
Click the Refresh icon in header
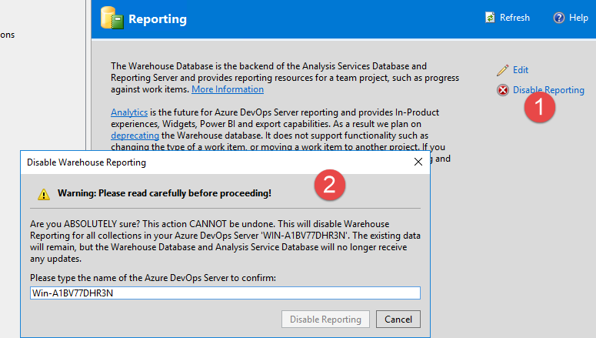(490, 18)
